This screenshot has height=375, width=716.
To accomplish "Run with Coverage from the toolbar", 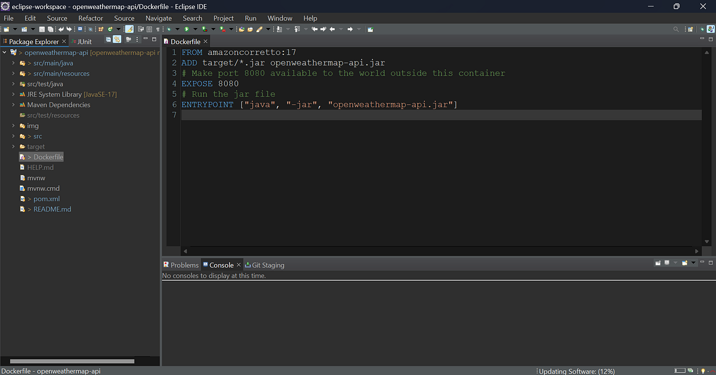I will click(x=204, y=29).
